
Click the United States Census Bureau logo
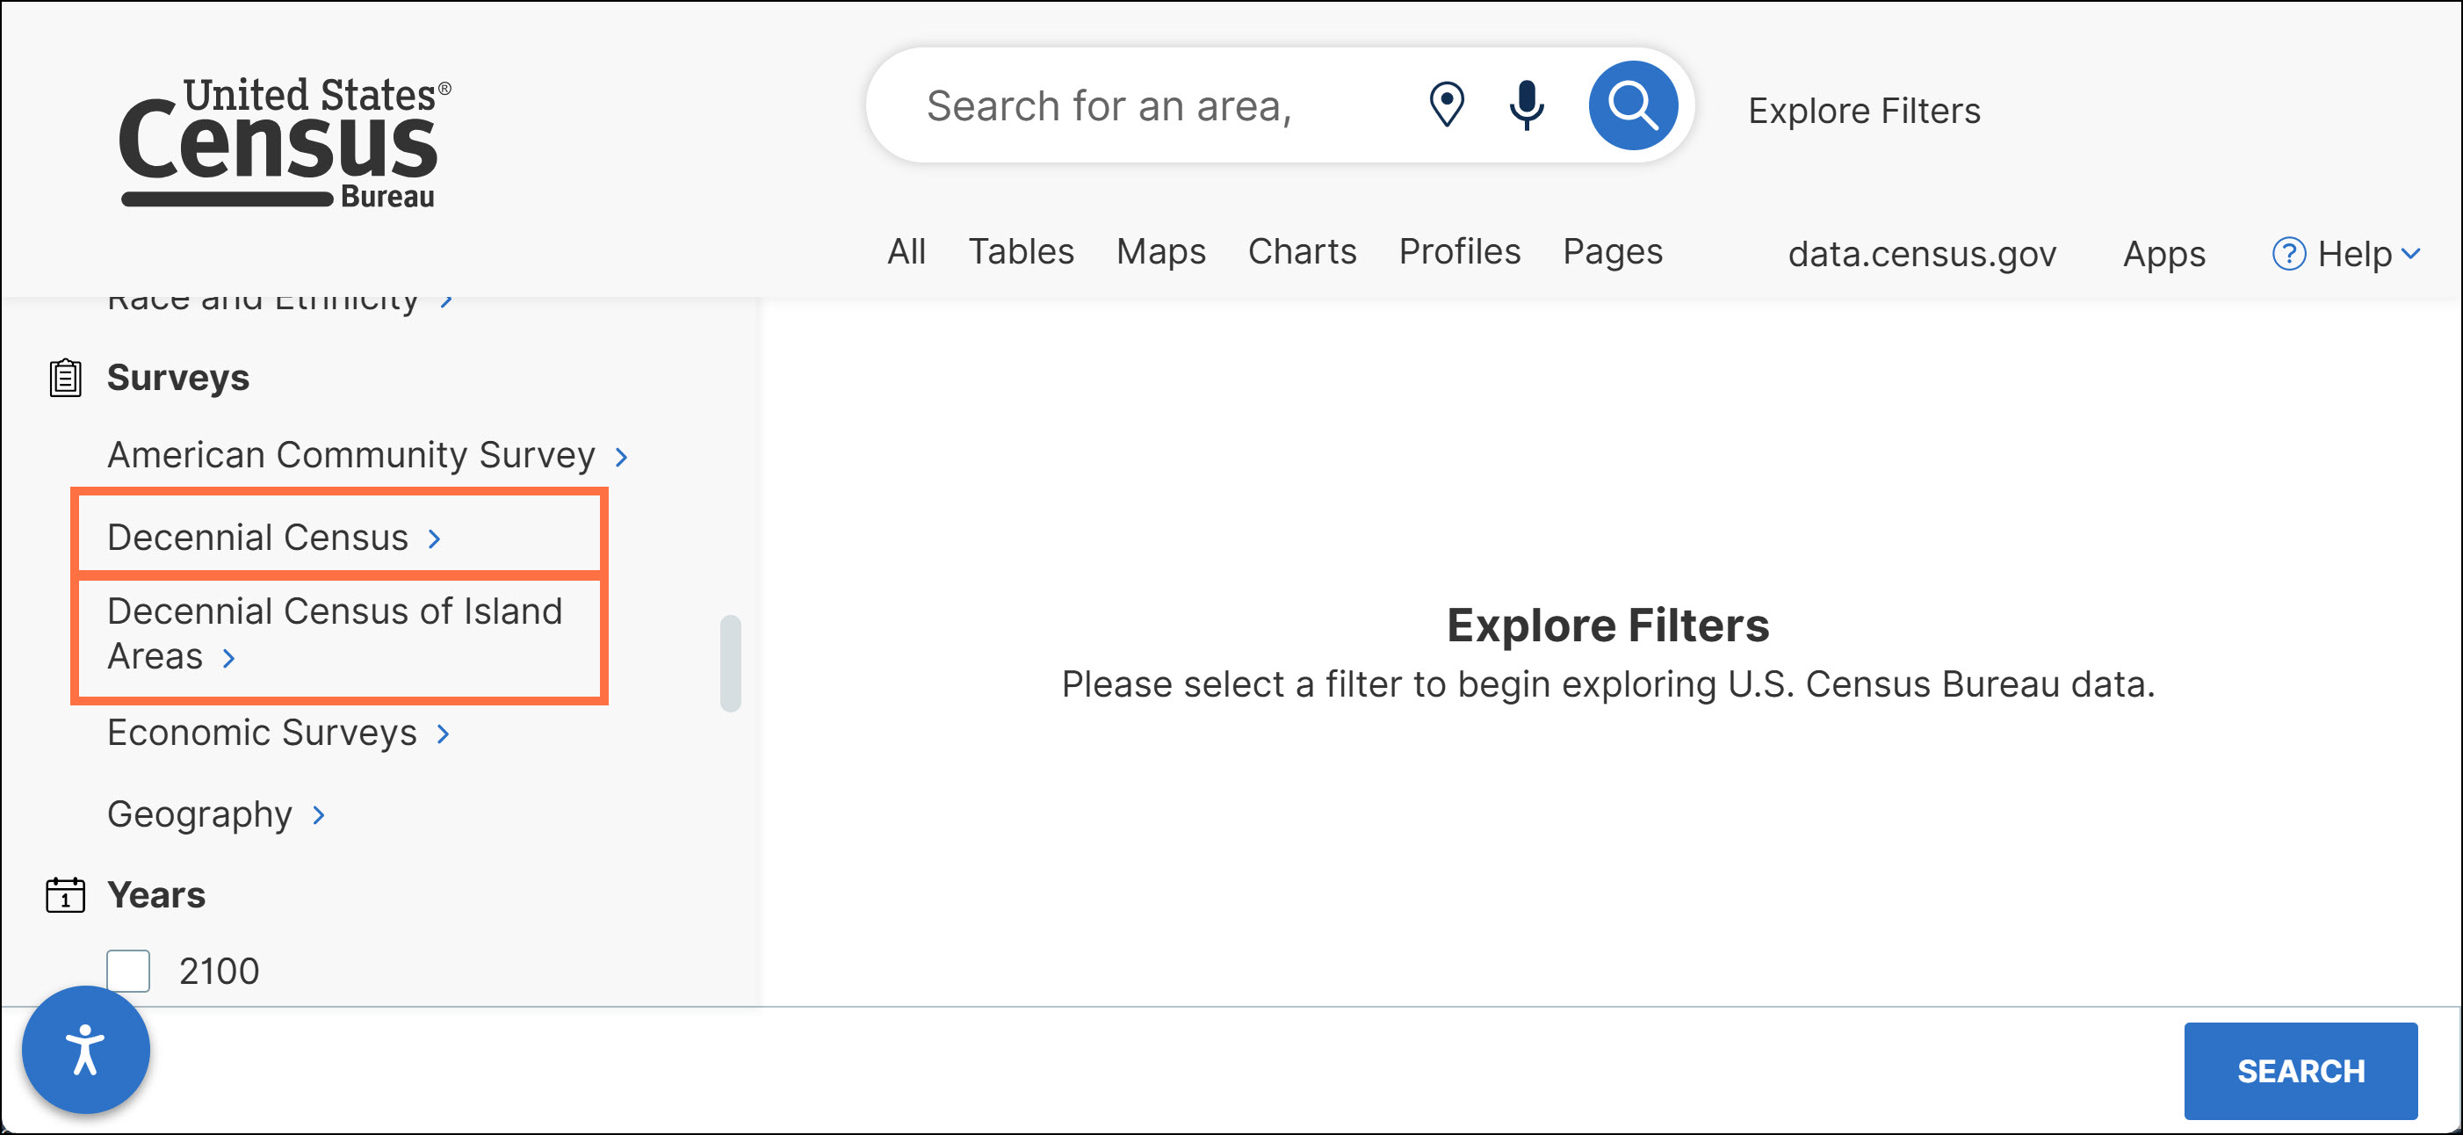click(284, 143)
